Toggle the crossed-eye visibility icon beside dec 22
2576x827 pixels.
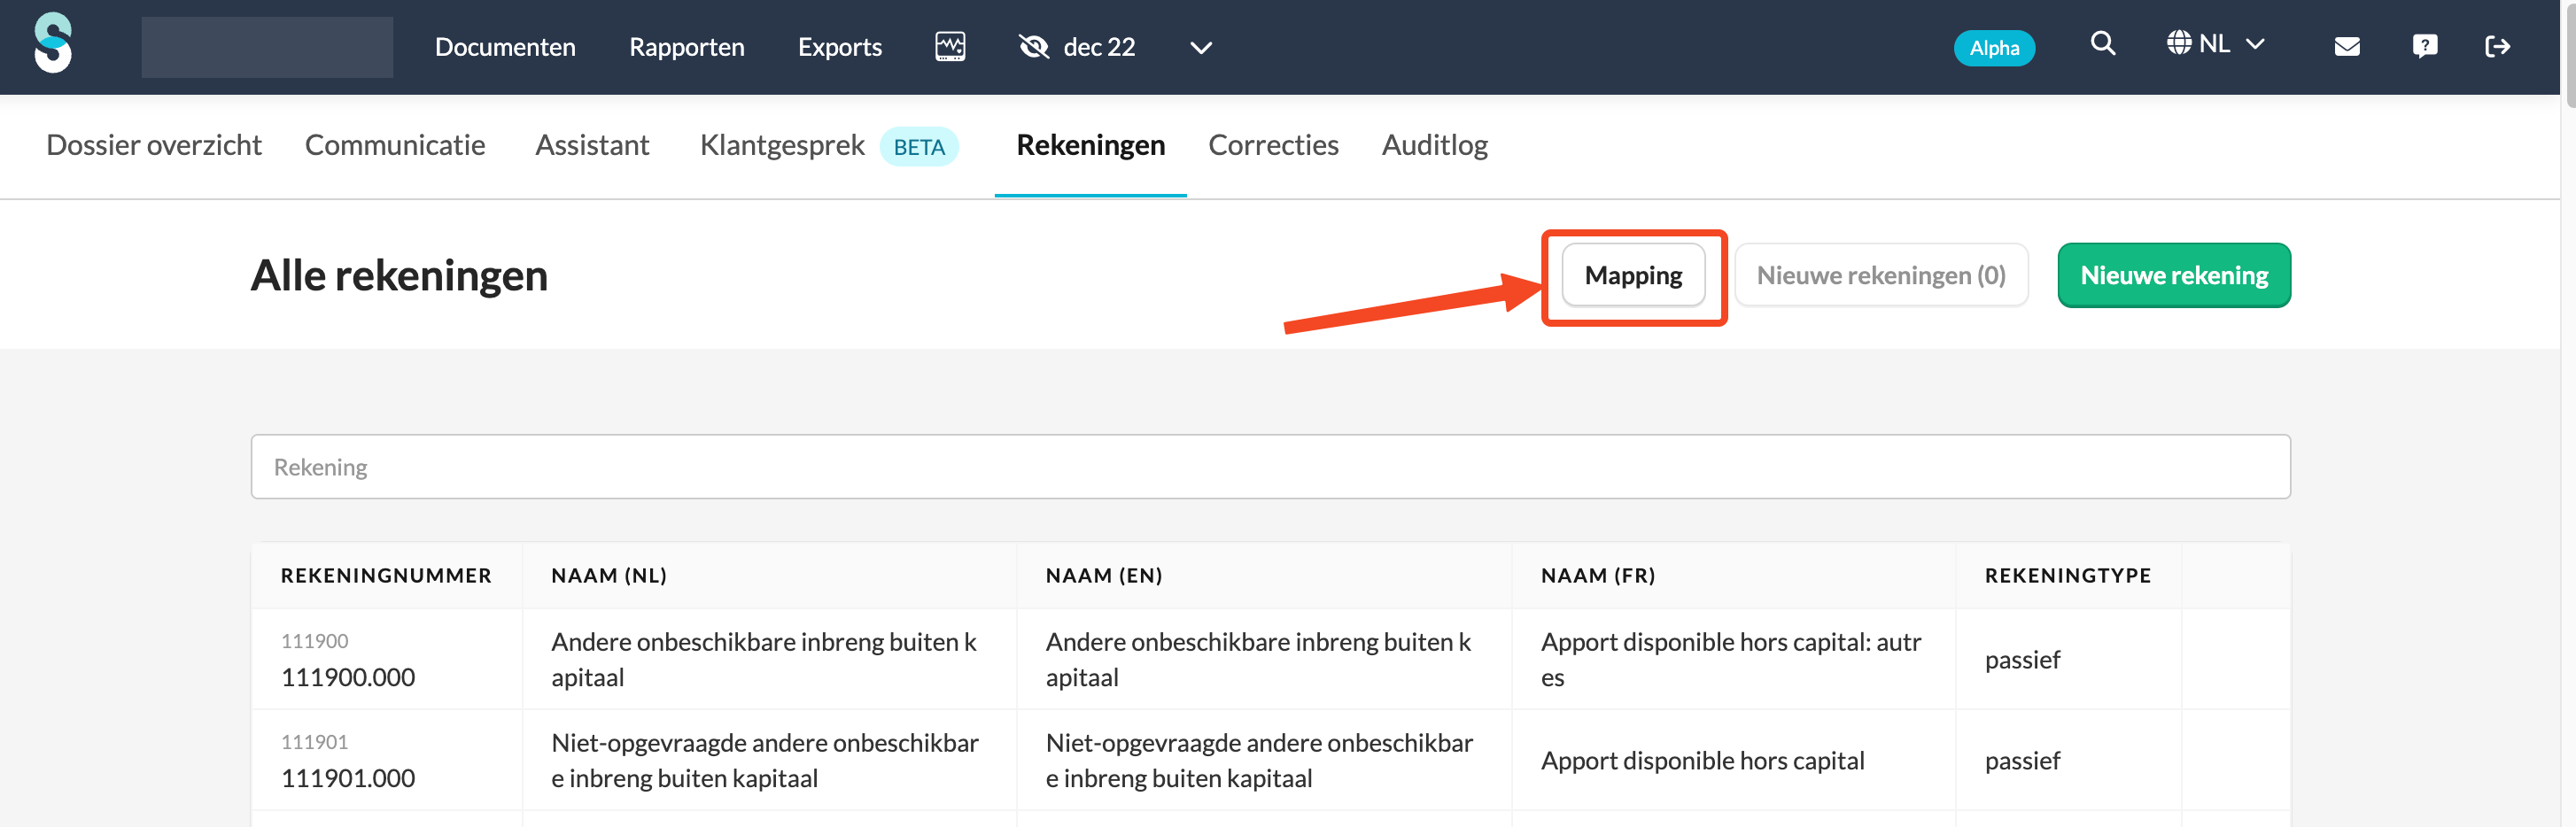tap(1033, 47)
